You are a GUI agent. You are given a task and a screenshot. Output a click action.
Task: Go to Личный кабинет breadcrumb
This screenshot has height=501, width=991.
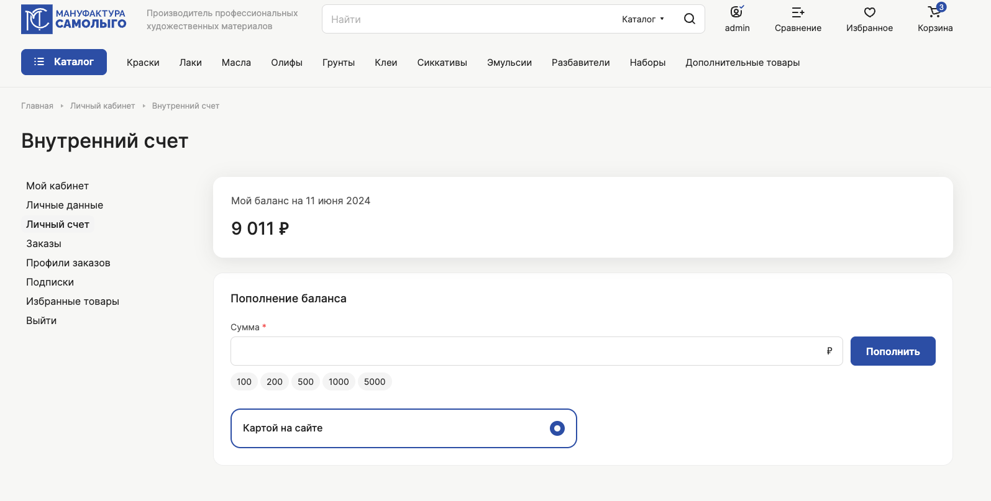coord(103,106)
